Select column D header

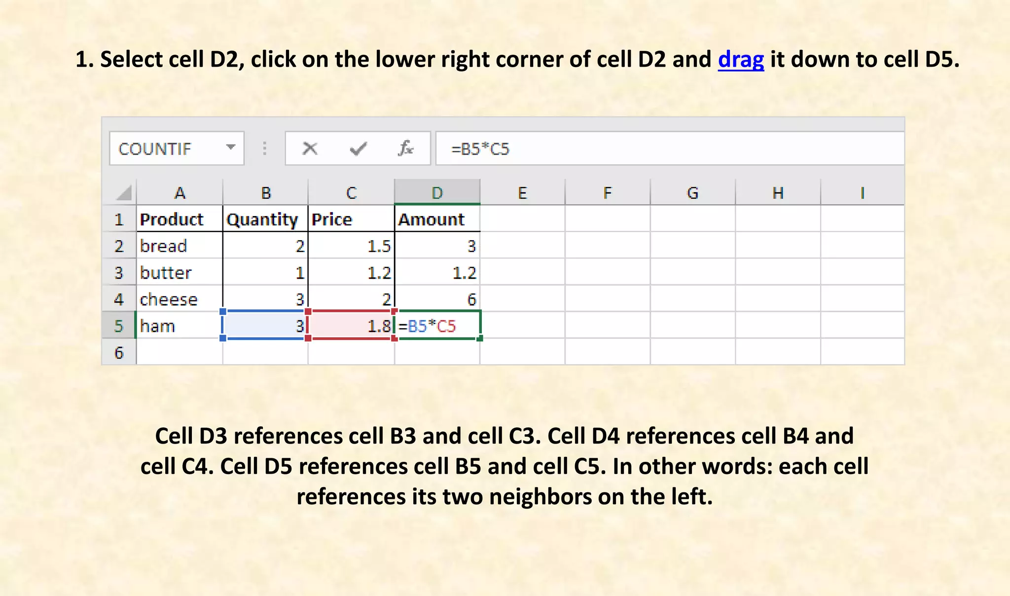coord(437,192)
